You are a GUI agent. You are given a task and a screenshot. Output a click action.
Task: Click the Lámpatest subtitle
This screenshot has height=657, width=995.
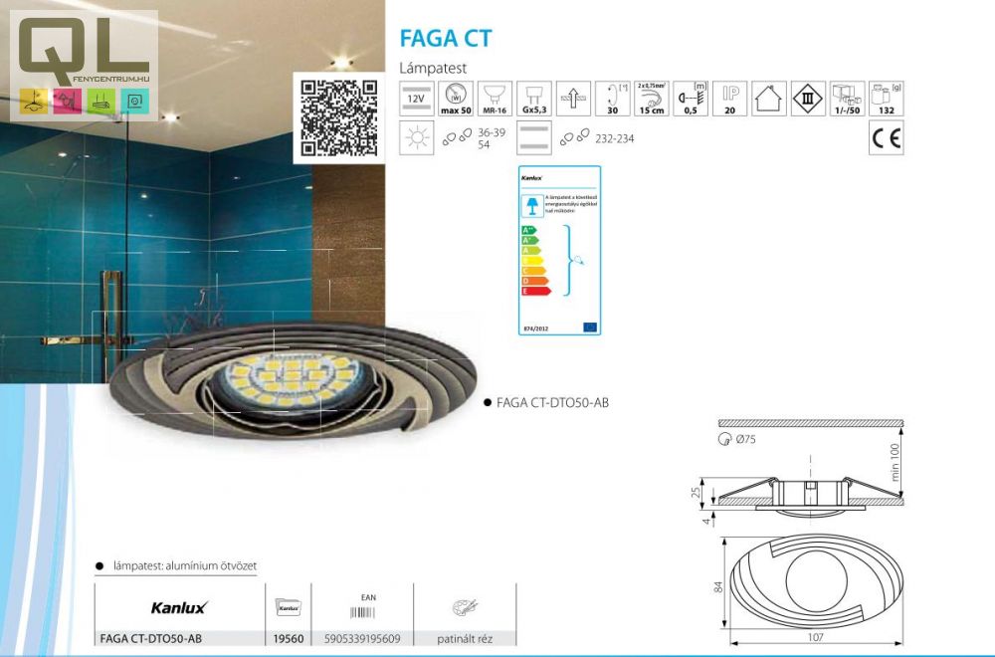pyautogui.click(x=433, y=68)
